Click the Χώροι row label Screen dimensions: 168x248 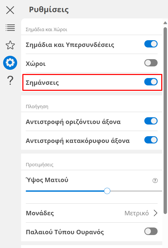36,64
